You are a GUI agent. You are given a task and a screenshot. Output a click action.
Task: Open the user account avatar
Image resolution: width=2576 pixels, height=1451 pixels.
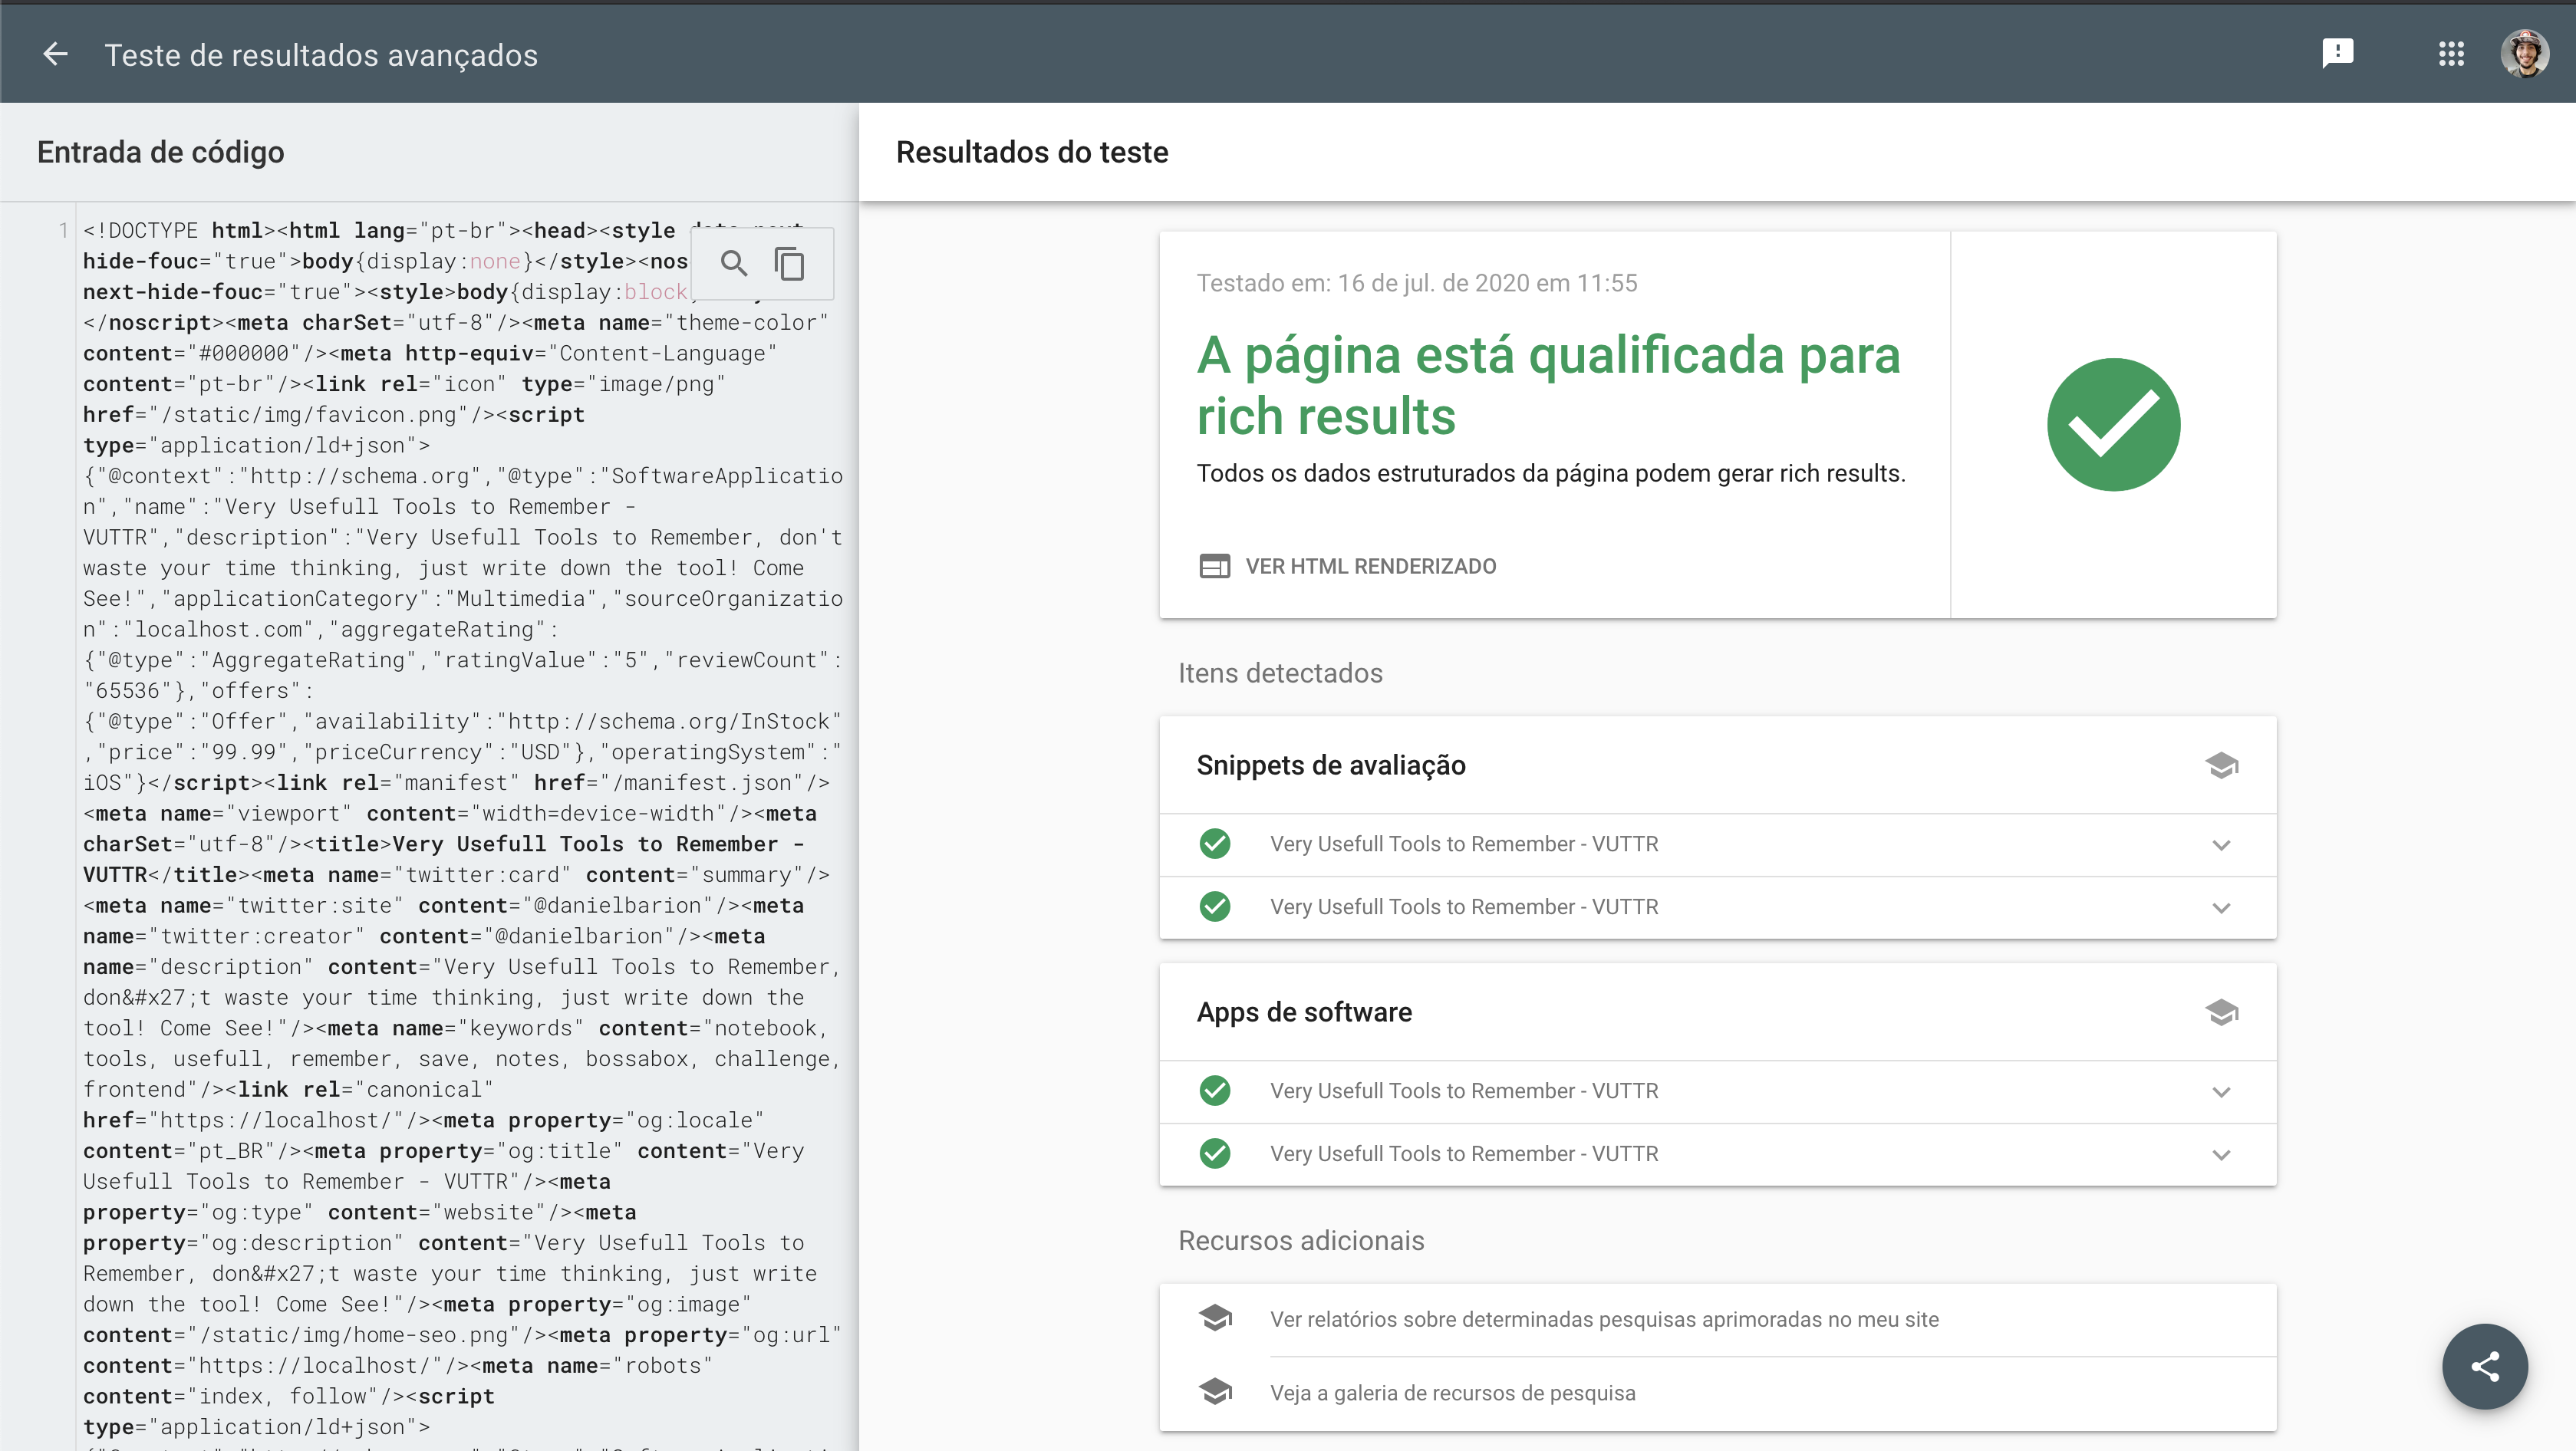2525,54
